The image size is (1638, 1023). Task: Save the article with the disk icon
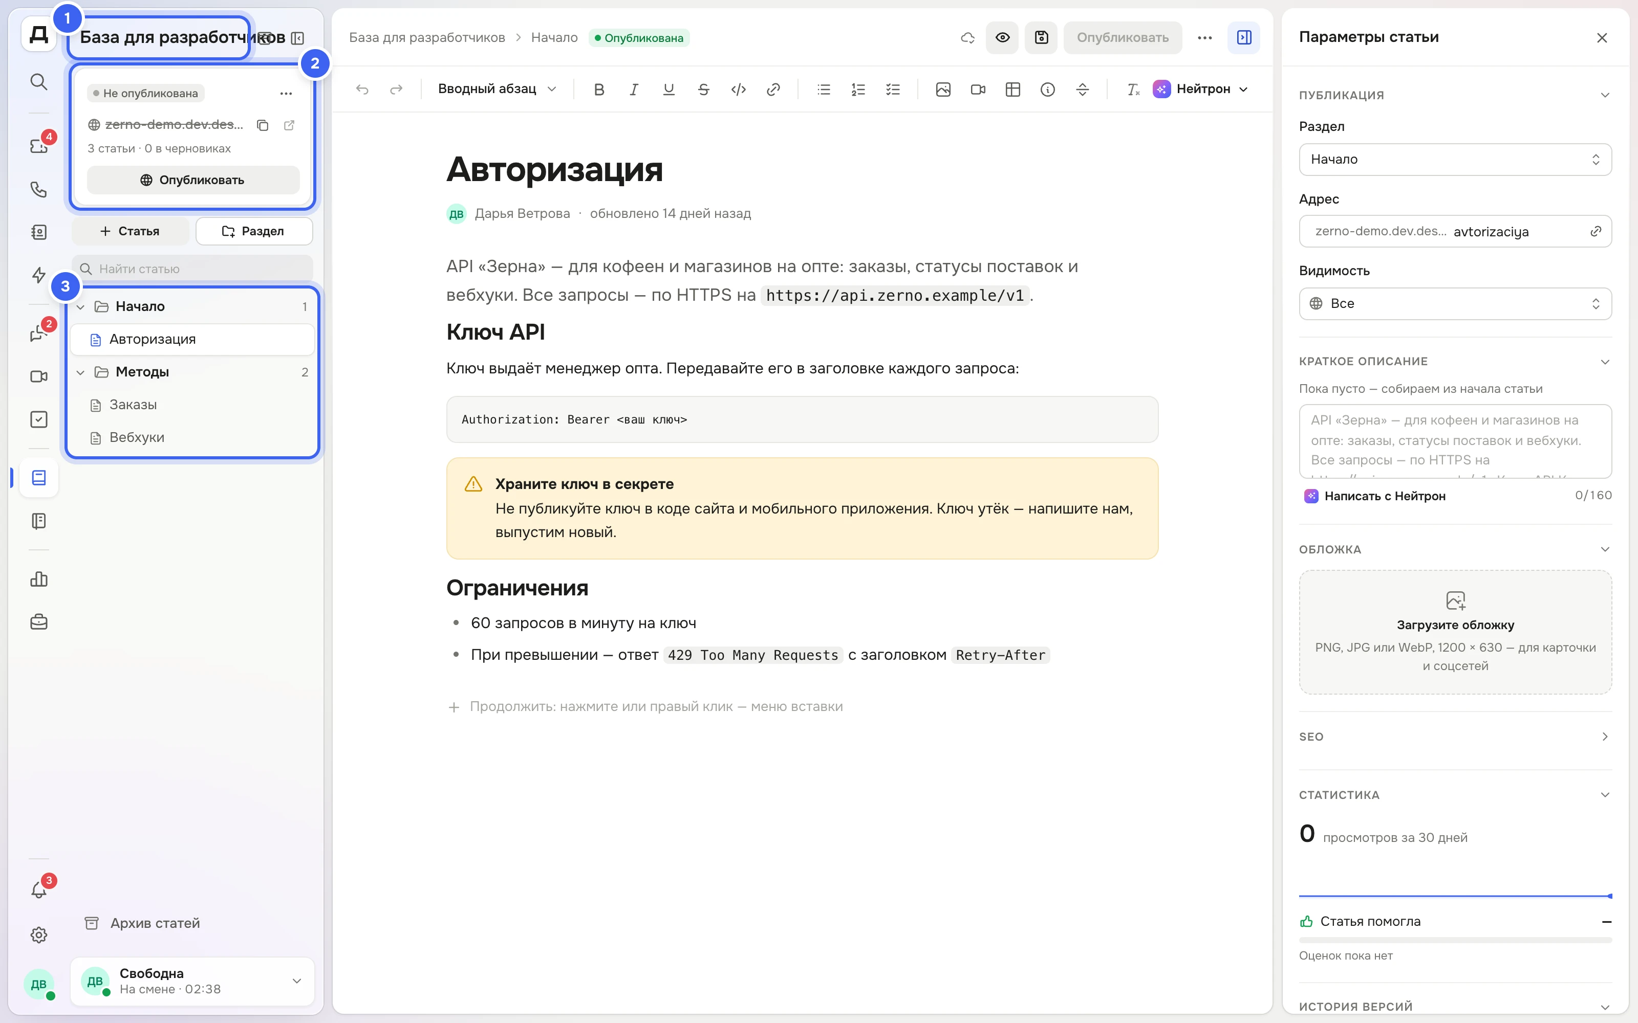(x=1041, y=38)
